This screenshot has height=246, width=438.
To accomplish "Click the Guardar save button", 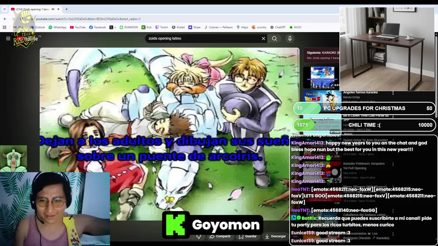I will point(248,236).
